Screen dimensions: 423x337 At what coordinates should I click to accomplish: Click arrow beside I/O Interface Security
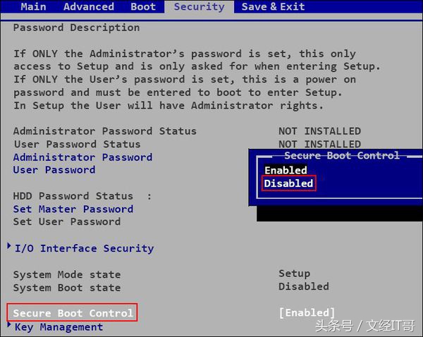[x=9, y=246]
